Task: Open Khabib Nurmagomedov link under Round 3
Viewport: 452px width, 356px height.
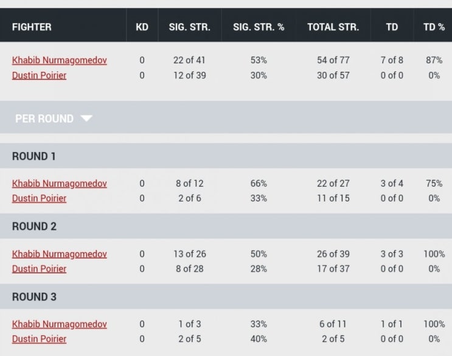Action: click(x=60, y=324)
